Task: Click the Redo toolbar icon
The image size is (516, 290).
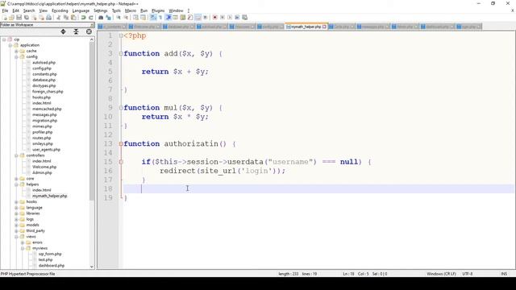Action: click(91, 18)
